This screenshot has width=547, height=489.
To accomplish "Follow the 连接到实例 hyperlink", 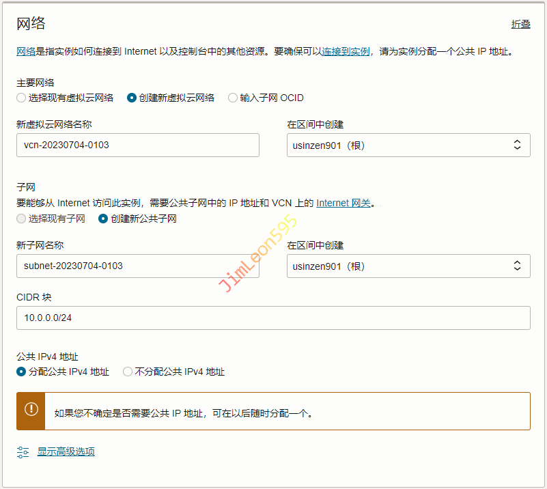I will tap(346, 51).
